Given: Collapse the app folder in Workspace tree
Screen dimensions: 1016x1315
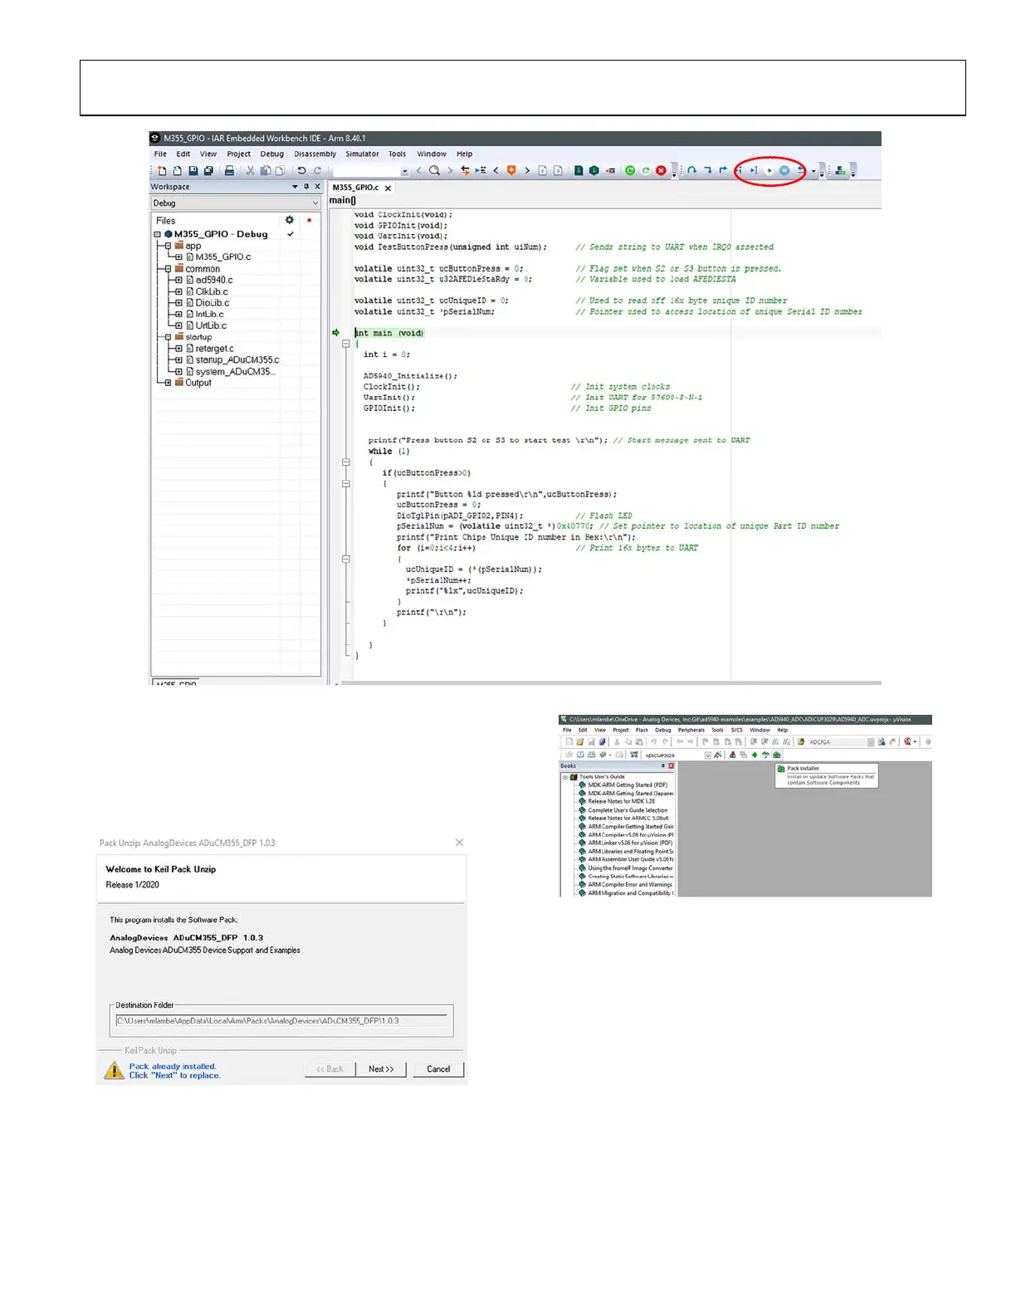Looking at the screenshot, I should click(168, 246).
